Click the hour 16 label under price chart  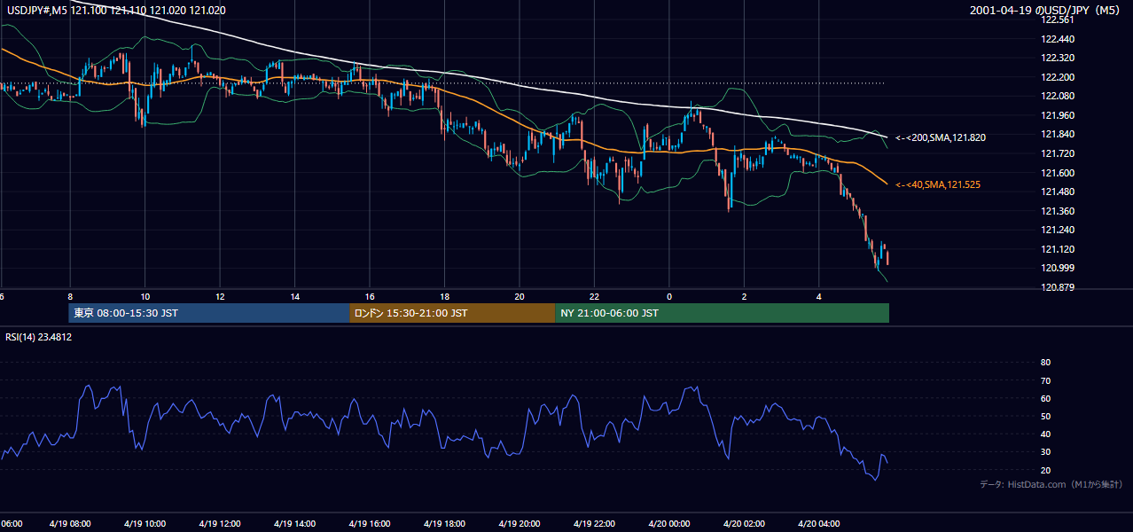point(370,297)
